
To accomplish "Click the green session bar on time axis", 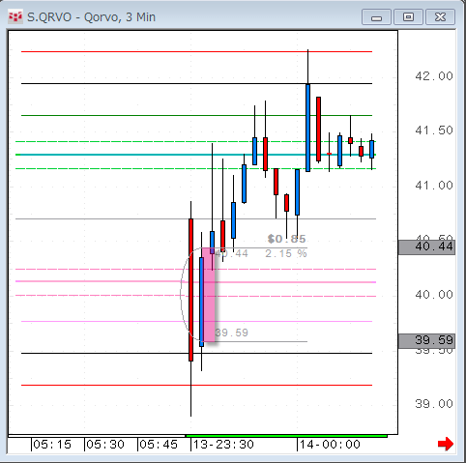I will [286, 436].
